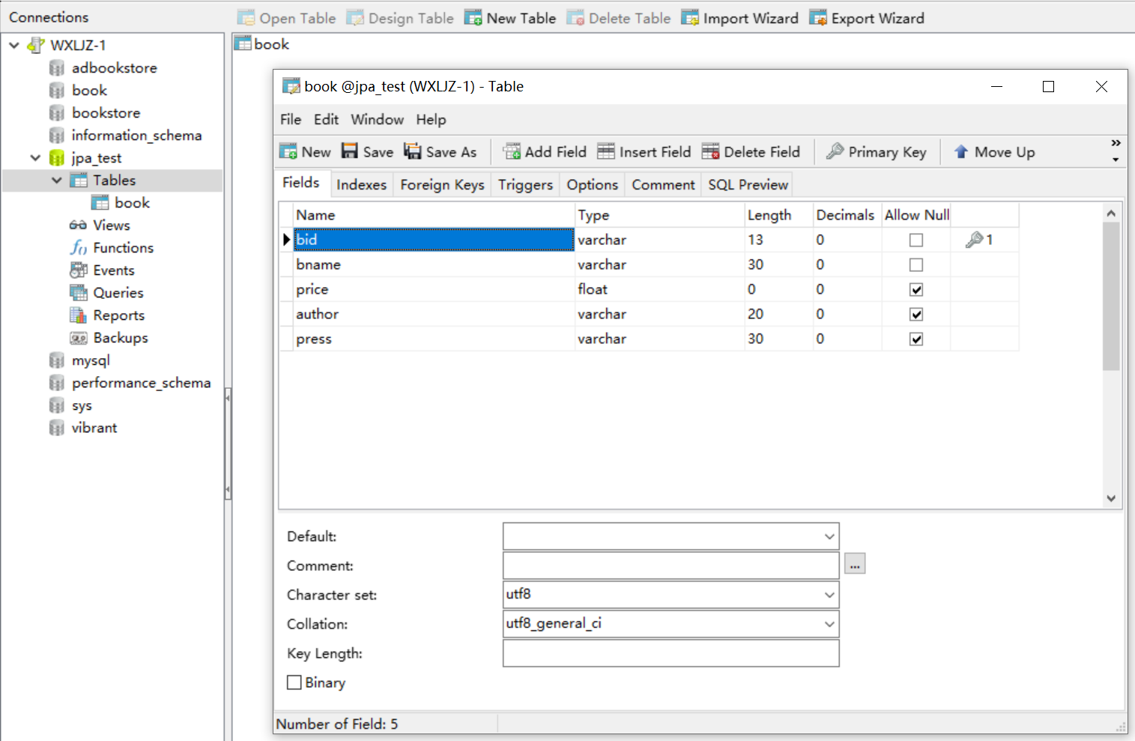Launch the Import Wizard icon
This screenshot has height=741, width=1135.
[x=690, y=18]
